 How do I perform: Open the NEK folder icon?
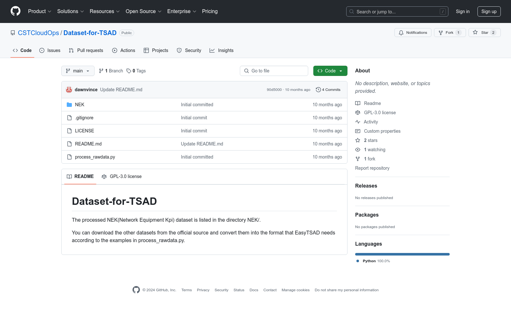[x=69, y=105]
